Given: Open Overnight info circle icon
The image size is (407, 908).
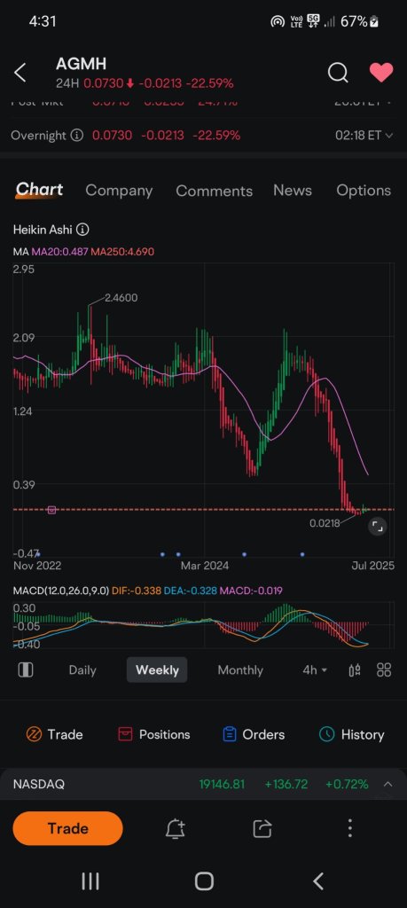Looking at the screenshot, I should coord(76,135).
